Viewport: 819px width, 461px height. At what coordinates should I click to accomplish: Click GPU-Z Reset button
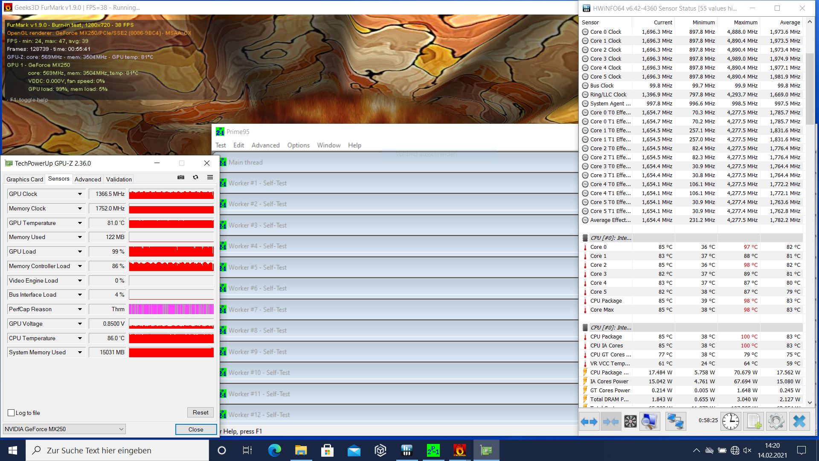(x=200, y=412)
